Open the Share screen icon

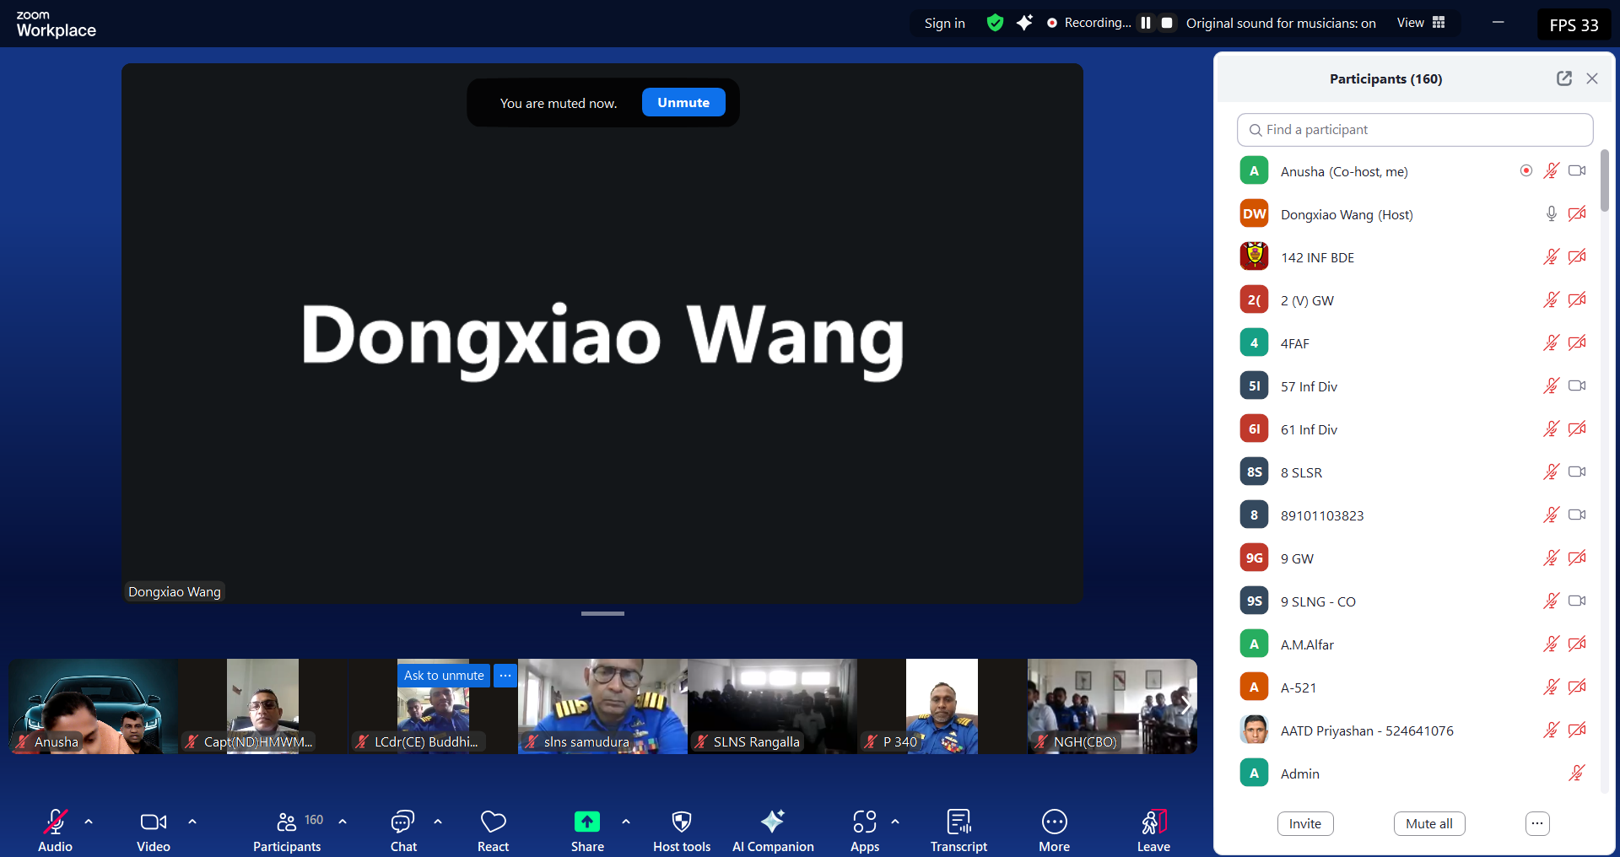tap(586, 822)
